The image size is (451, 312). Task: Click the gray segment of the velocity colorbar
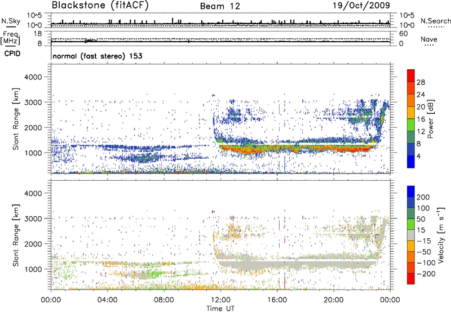411,235
